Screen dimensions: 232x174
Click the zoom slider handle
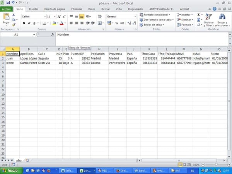[x=216, y=165]
